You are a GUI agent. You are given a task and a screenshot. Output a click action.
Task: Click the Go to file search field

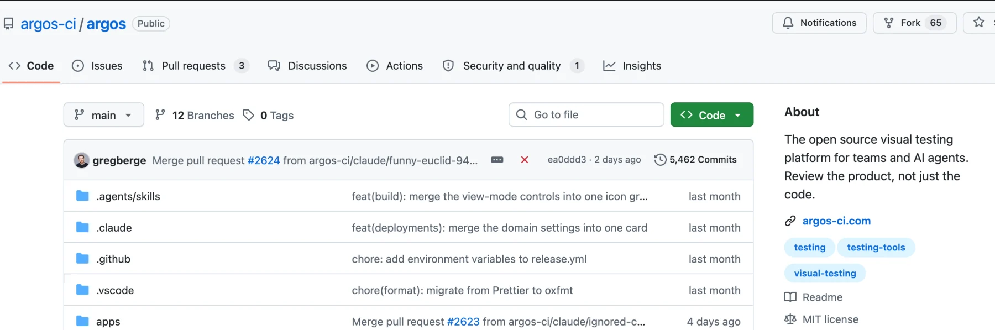pyautogui.click(x=586, y=114)
